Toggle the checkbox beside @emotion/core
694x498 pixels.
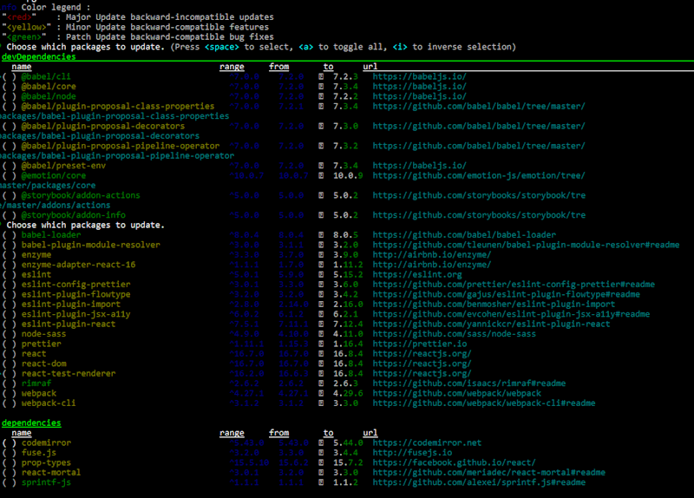click(x=10, y=176)
